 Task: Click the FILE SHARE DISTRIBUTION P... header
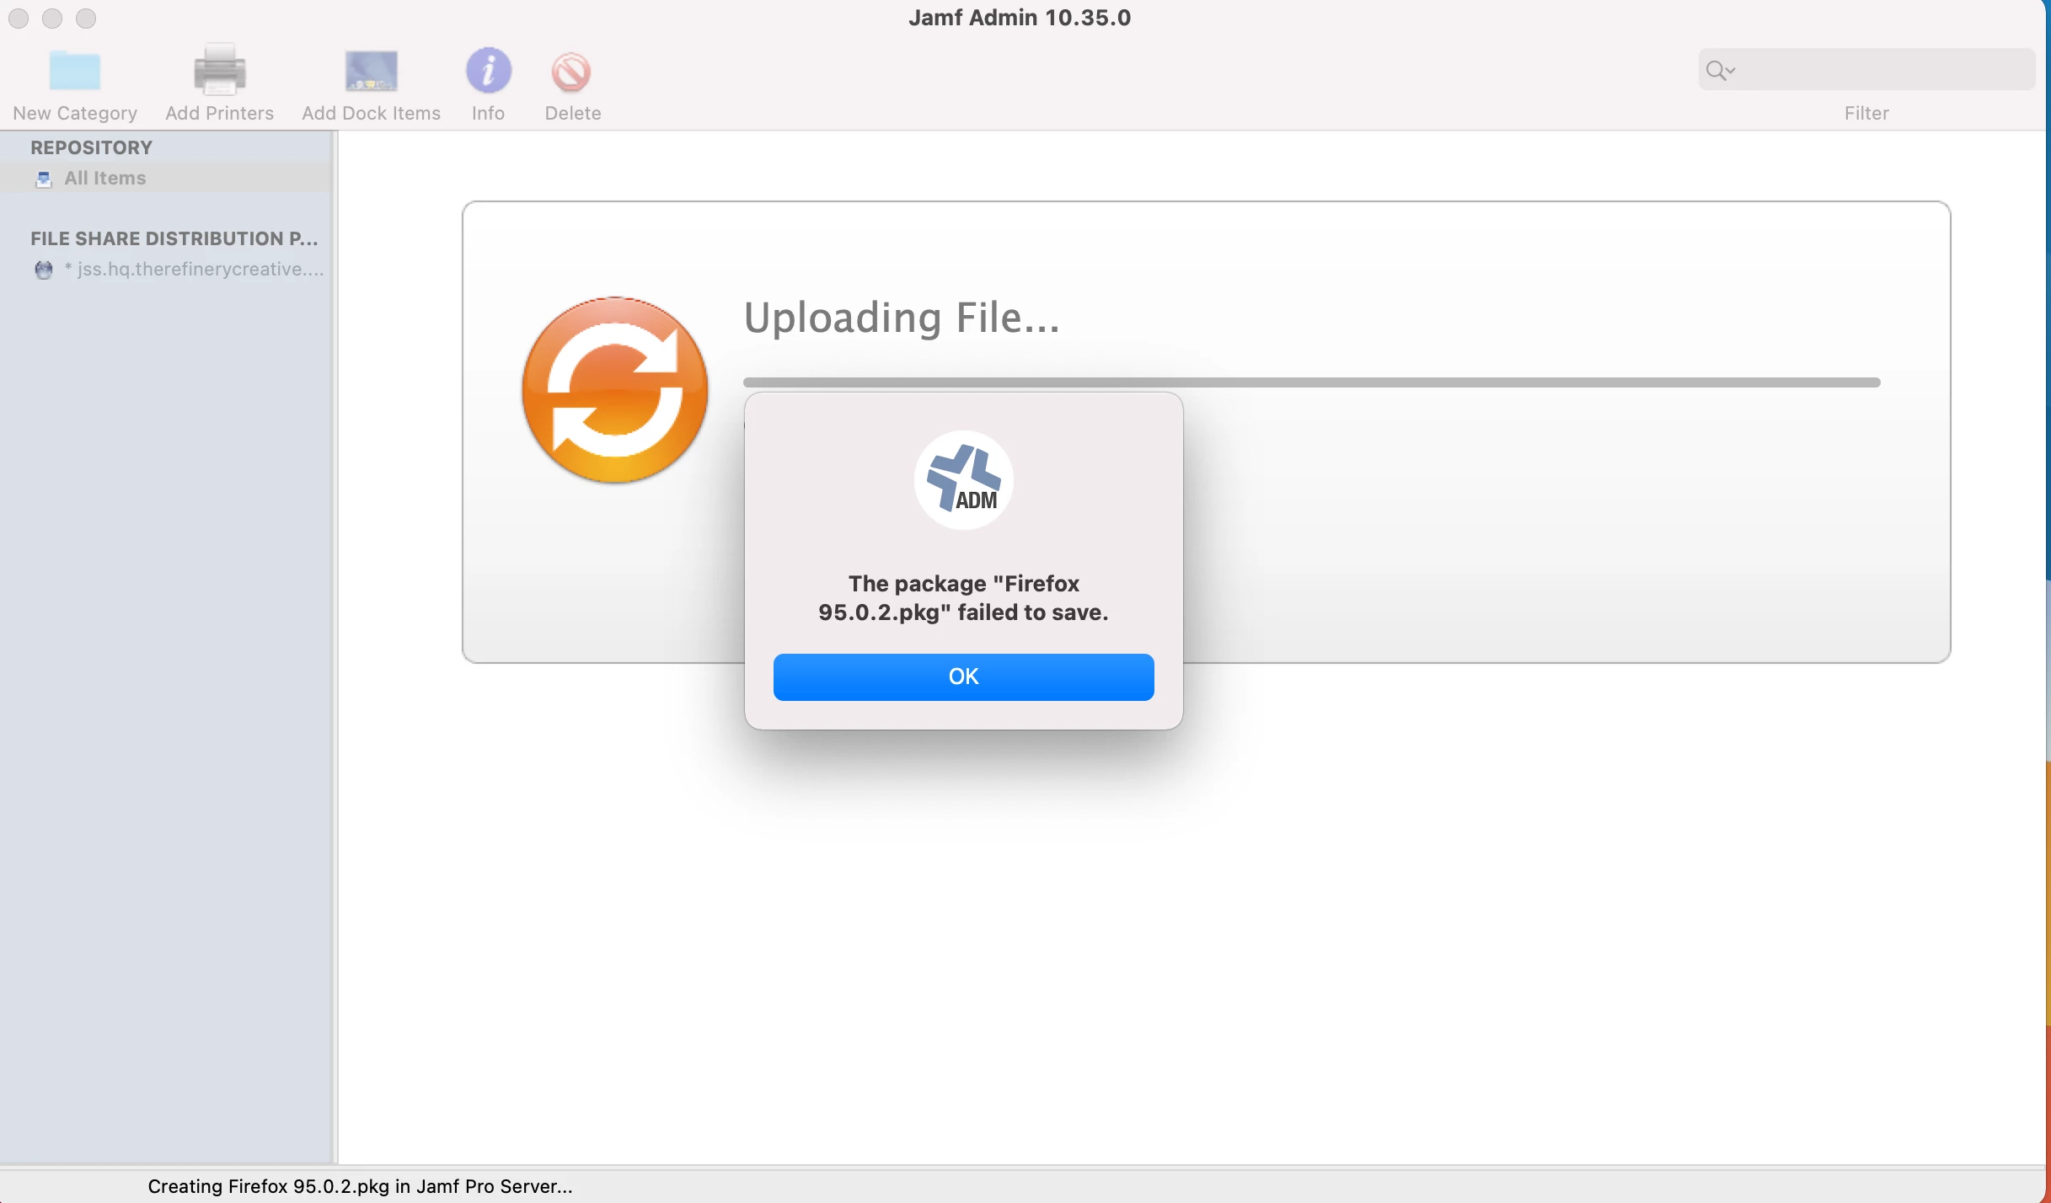pyautogui.click(x=174, y=238)
